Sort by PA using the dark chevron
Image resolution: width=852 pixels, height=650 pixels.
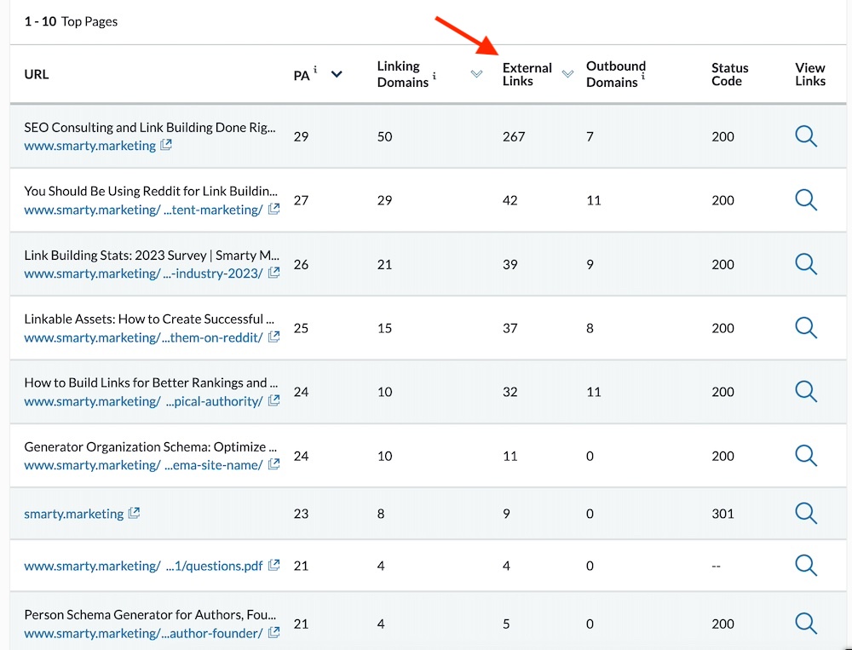[x=337, y=75]
